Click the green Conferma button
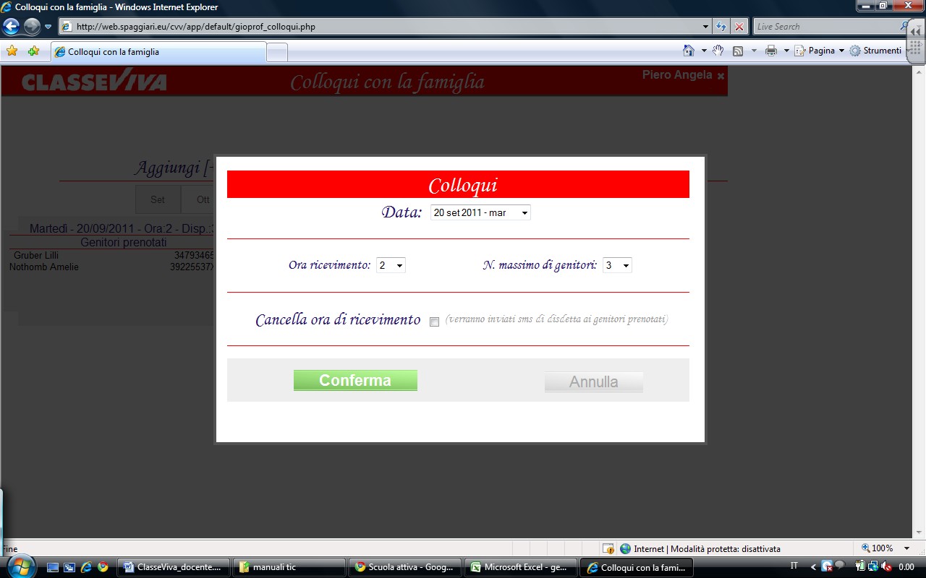The image size is (926, 578). (355, 381)
